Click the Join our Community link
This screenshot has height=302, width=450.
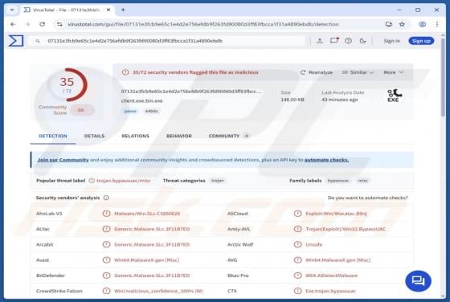[x=63, y=160]
